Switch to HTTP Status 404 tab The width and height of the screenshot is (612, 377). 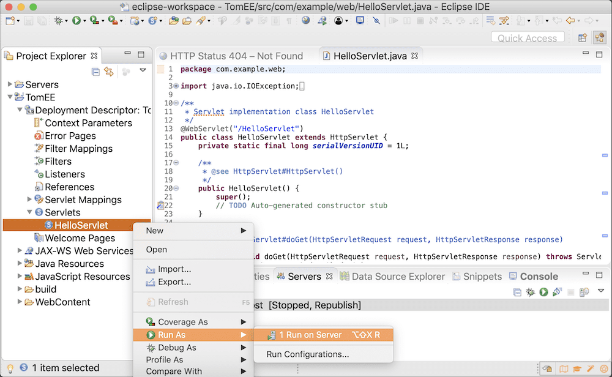236,56
